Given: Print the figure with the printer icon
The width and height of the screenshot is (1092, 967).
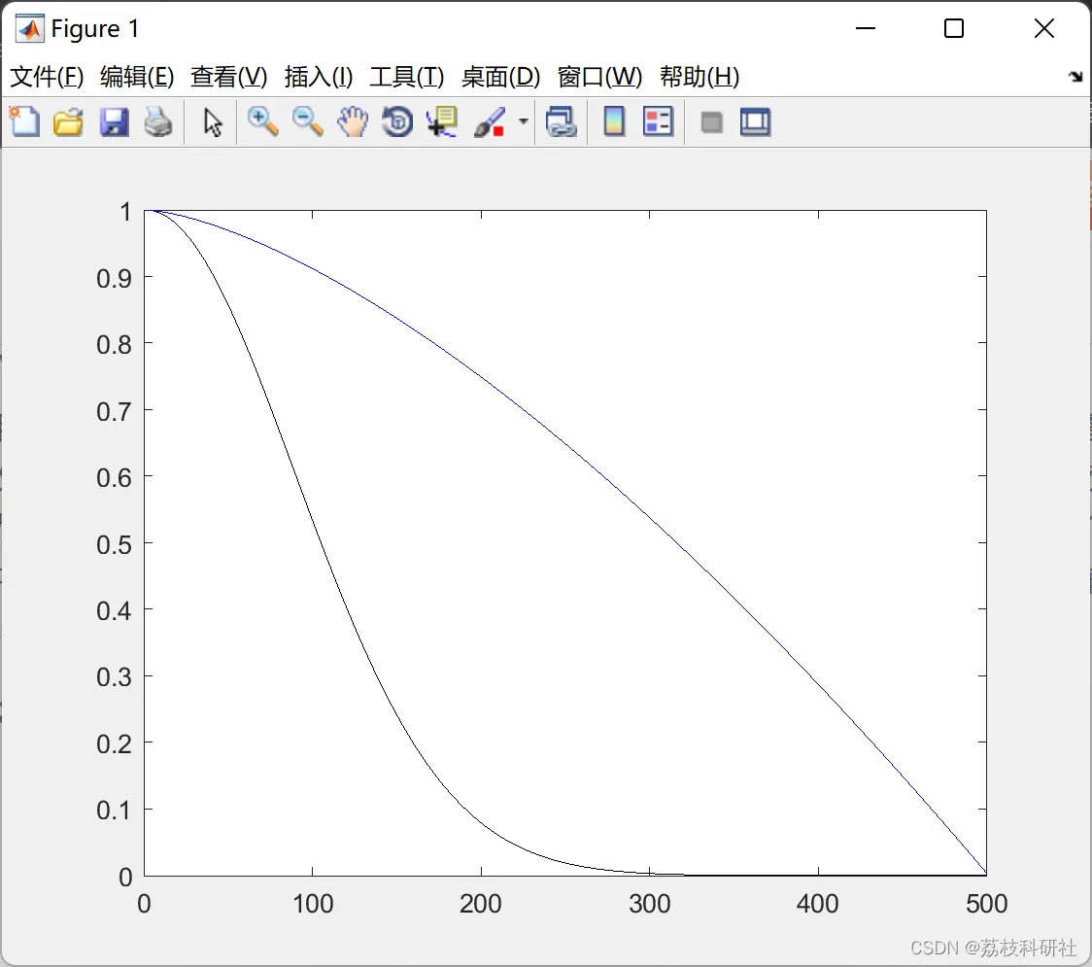Looking at the screenshot, I should (x=158, y=121).
